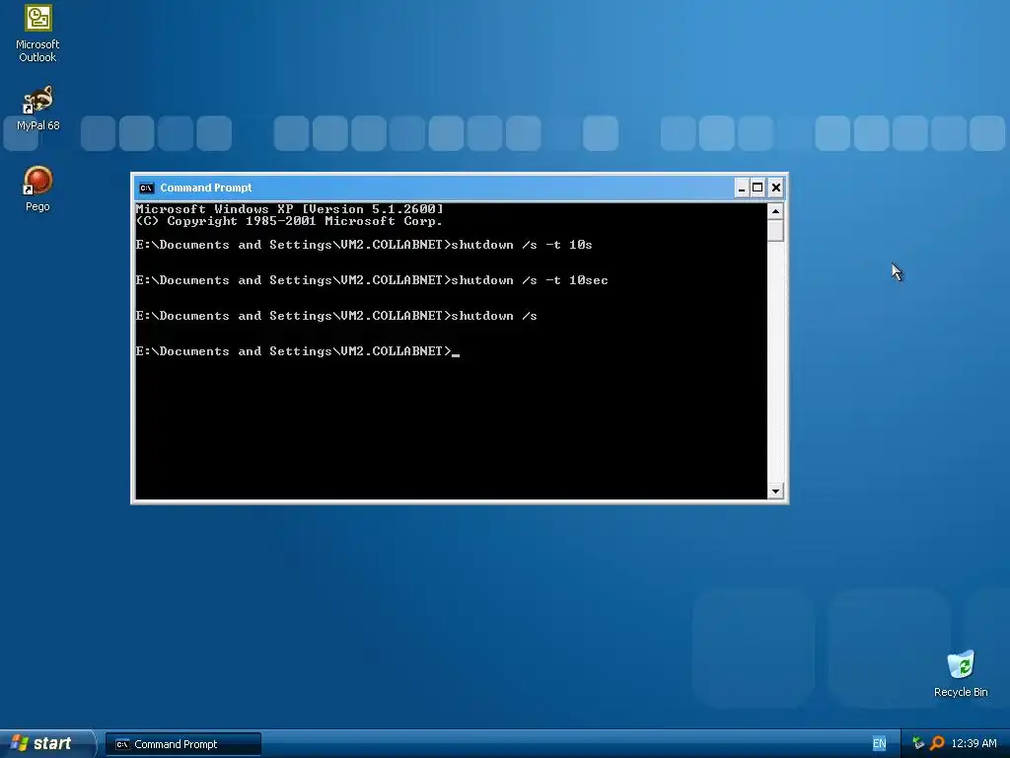Click the network connection tray icon
1010x758 pixels.
[918, 743]
